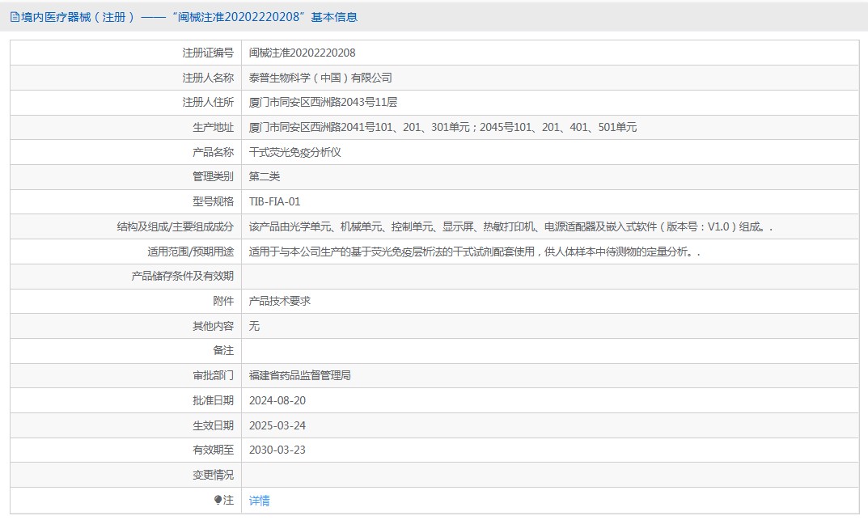868x520 pixels.
Task: Click the 产品储存条件及有效期 label
Action: pyautogui.click(x=182, y=276)
